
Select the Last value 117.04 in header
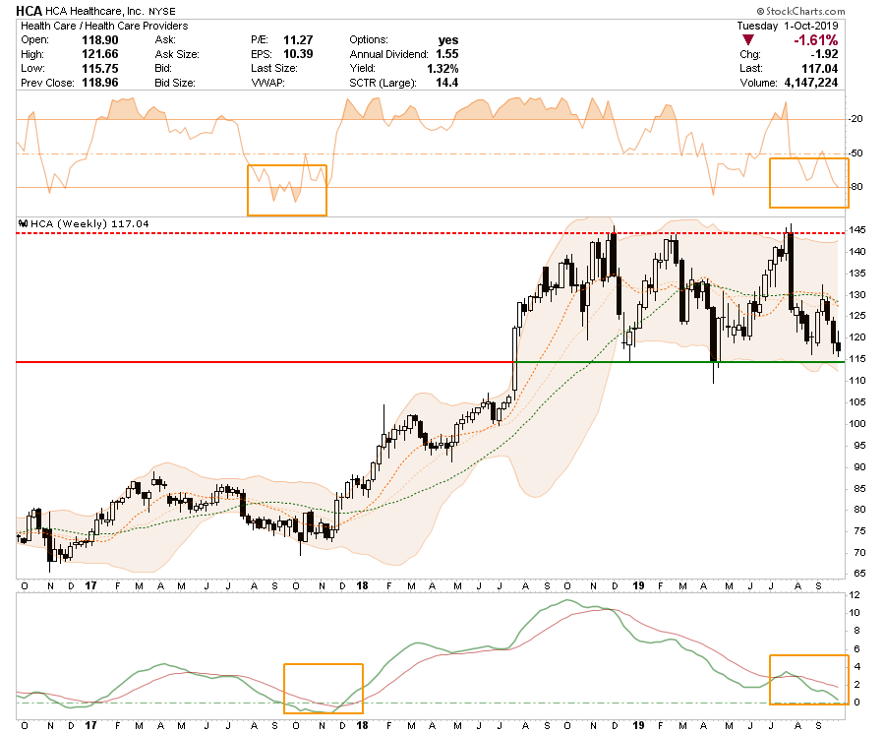point(819,68)
